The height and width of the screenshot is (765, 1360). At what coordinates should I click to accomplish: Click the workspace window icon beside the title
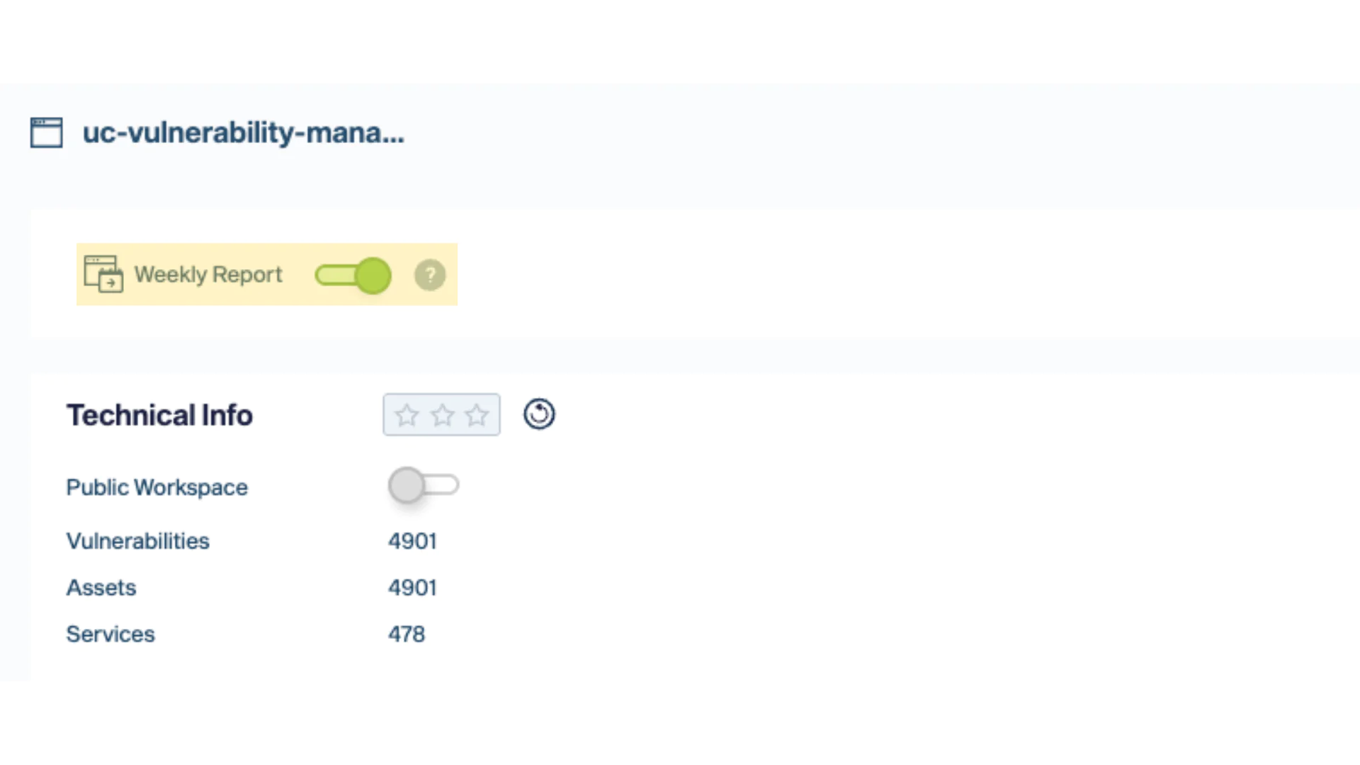click(47, 132)
